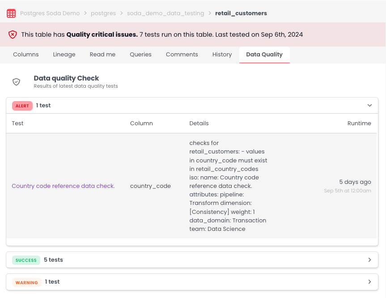The height and width of the screenshot is (298, 386).
Task: Select the Queries tab
Action: pos(140,55)
